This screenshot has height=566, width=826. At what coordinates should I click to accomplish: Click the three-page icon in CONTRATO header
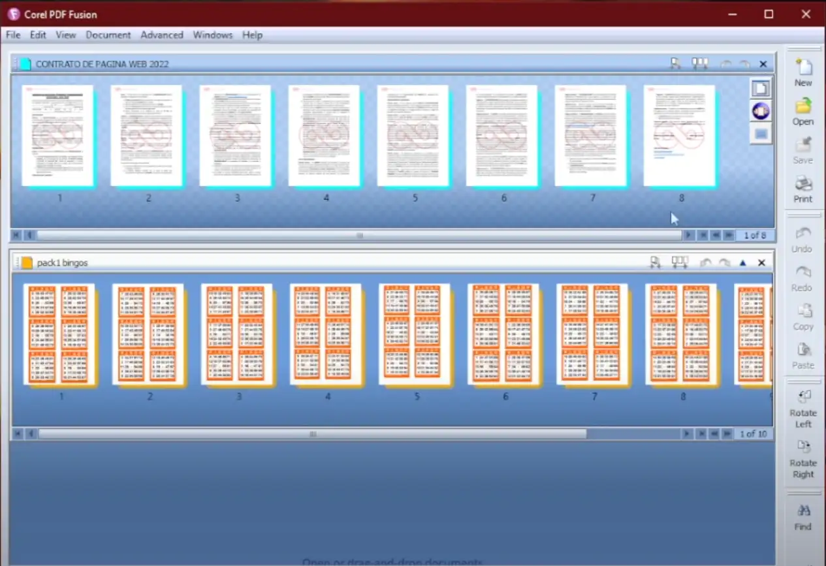coord(699,64)
